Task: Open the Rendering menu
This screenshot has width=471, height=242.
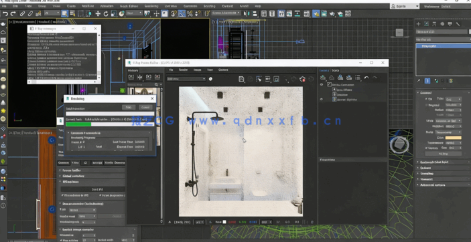Action: click(151, 6)
